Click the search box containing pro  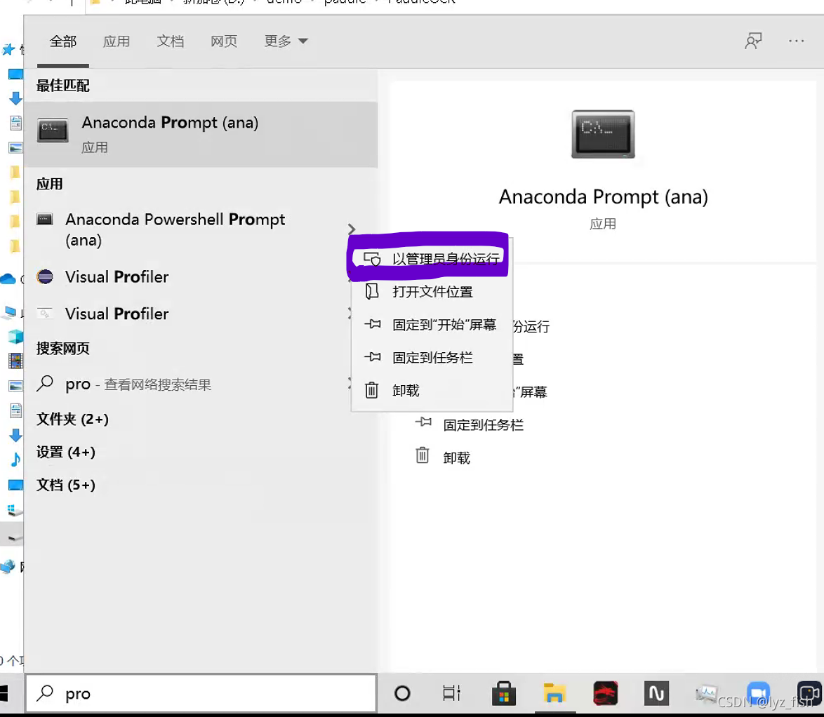[201, 693]
